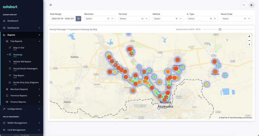Clear the Merchant selection
This screenshot has width=259, height=136.
[108, 19]
